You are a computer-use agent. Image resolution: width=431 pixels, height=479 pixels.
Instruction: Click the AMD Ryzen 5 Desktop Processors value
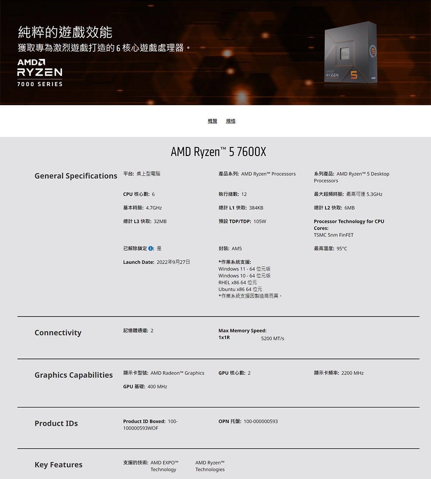click(x=352, y=177)
